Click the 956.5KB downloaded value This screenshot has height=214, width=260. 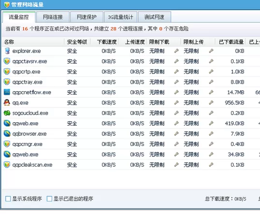tap(234, 102)
